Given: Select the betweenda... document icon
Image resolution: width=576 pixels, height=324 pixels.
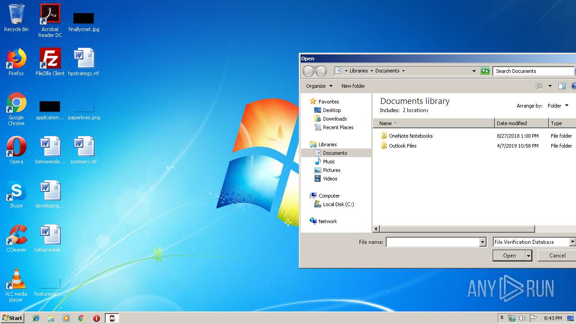Looking at the screenshot, I should click(x=50, y=150).
